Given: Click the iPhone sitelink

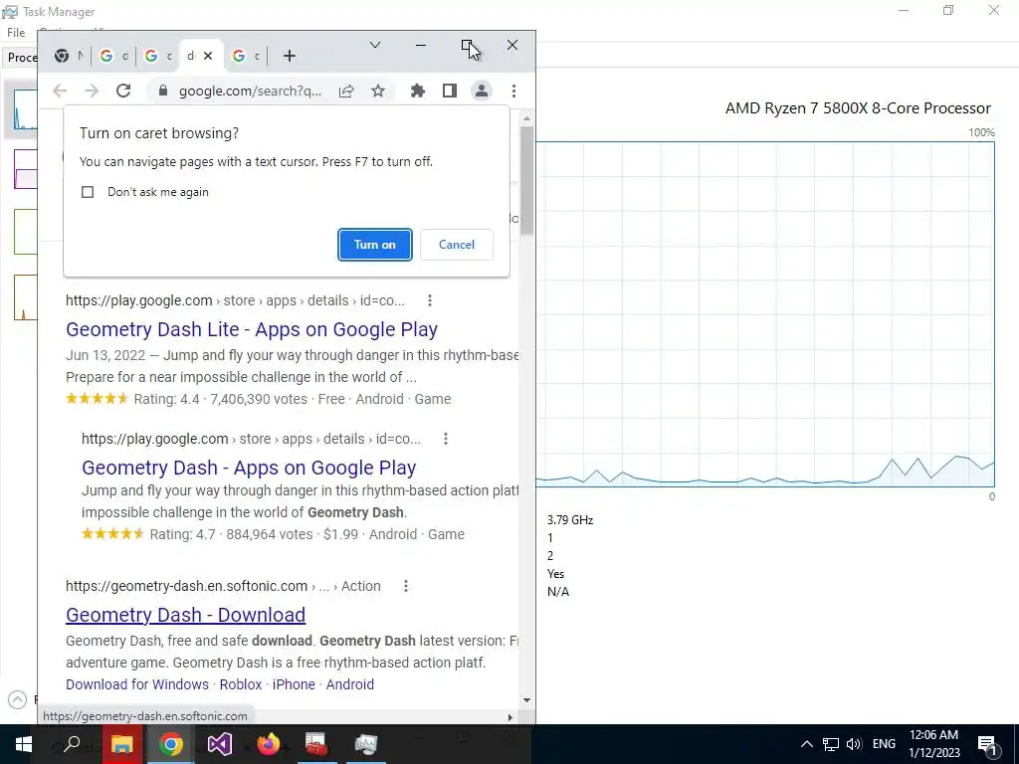Looking at the screenshot, I should pyautogui.click(x=294, y=684).
